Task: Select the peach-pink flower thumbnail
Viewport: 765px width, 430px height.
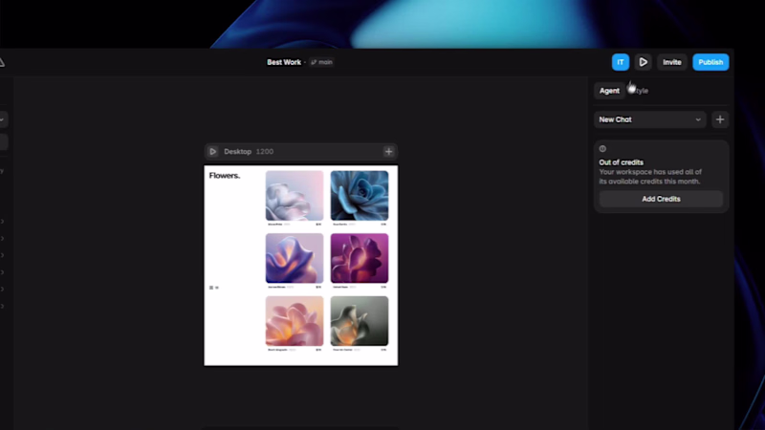Action: (295, 321)
